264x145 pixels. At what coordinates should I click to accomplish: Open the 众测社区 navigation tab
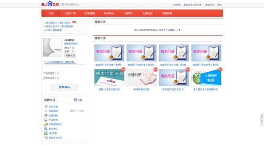148,13
